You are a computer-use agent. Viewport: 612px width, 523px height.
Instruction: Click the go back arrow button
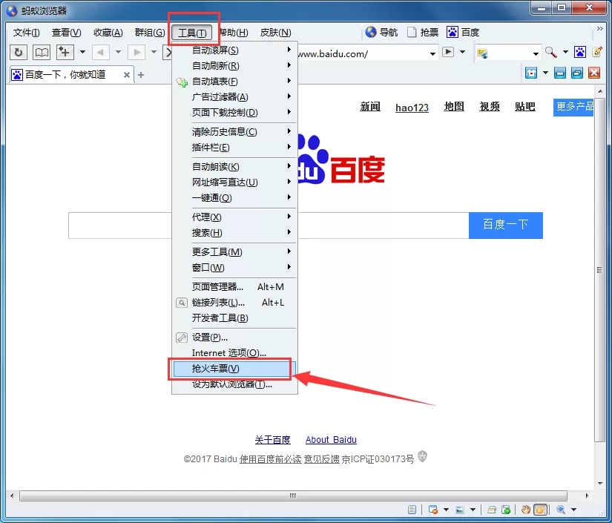100,52
